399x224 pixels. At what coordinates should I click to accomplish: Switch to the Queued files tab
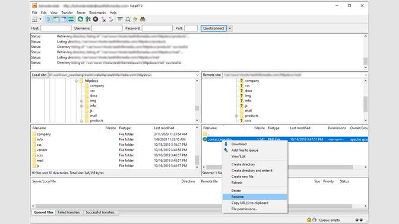coord(43,212)
